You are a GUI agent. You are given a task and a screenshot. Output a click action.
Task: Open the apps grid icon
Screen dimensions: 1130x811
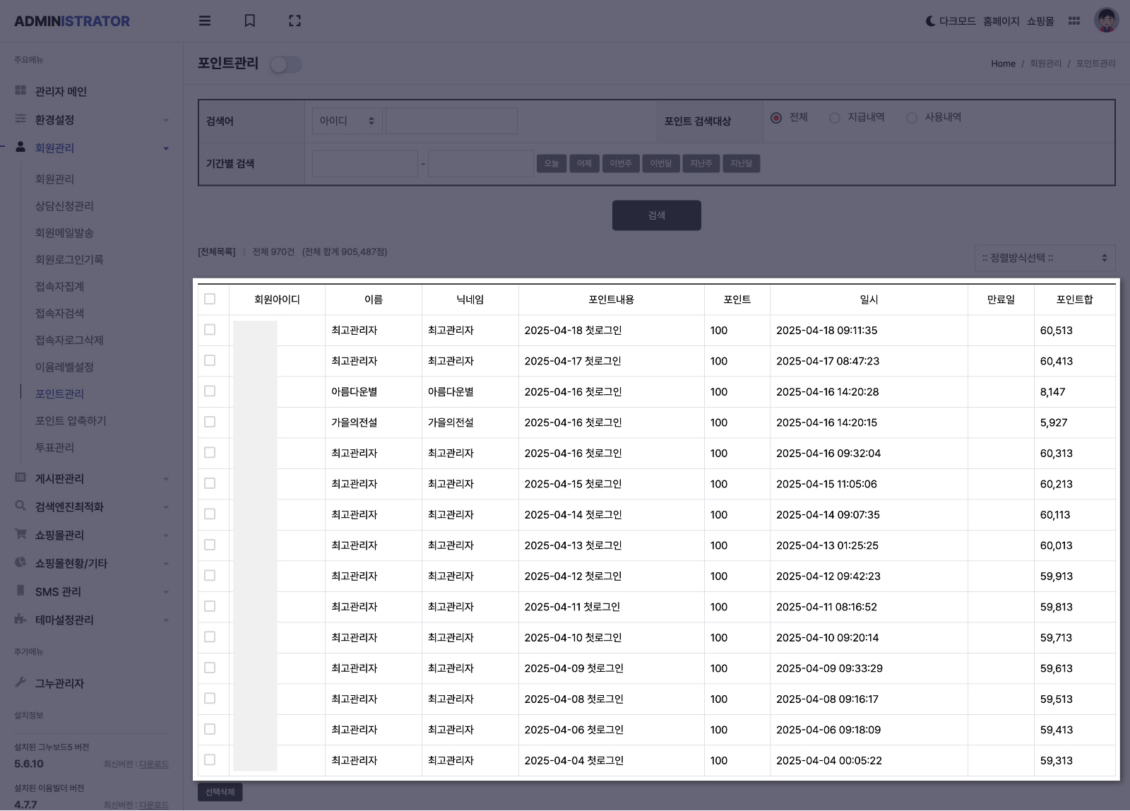(x=1074, y=20)
